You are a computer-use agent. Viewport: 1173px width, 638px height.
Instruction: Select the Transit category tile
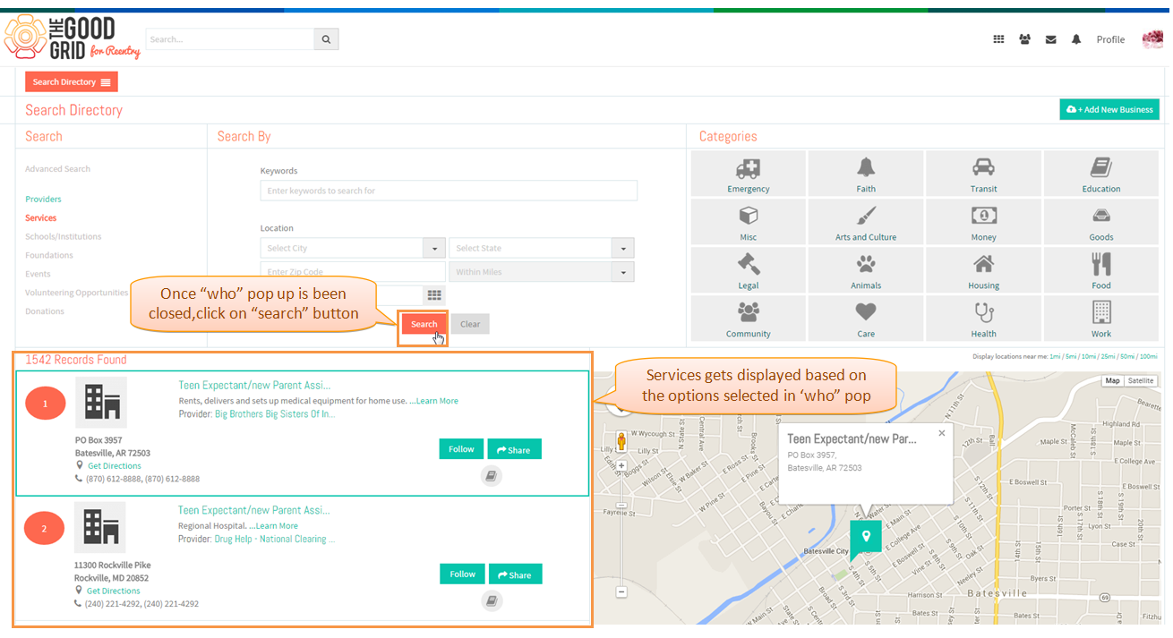pyautogui.click(x=983, y=174)
